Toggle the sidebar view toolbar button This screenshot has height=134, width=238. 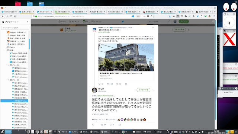[x=178, y=16]
